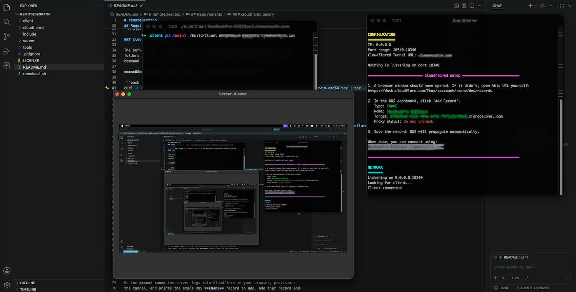
Task: Click '### cloudflared binary' breadcrumb
Action: click(250, 14)
